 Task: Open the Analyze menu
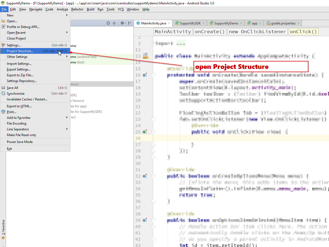tap(63, 9)
